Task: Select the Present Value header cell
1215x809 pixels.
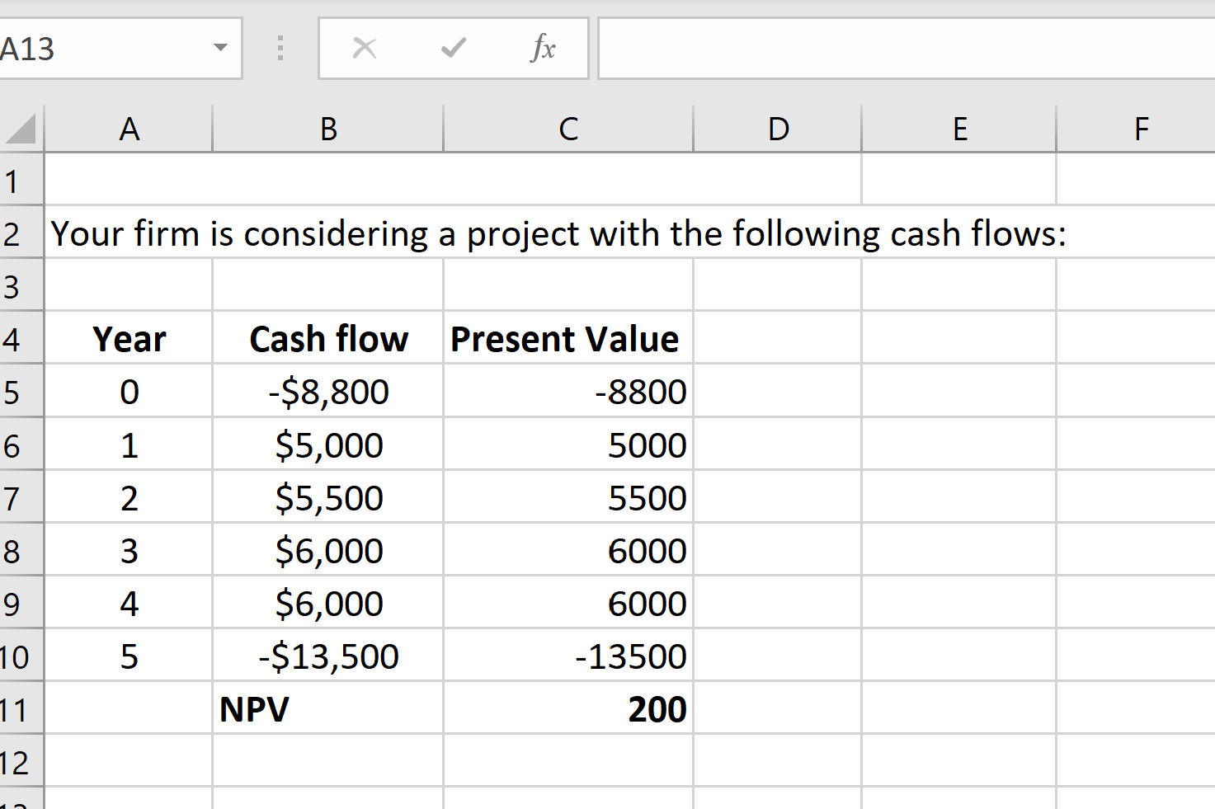Action: coord(567,338)
